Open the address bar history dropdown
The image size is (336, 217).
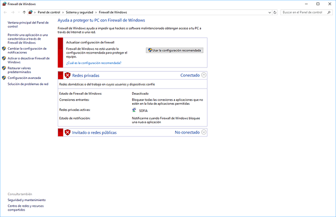[x=270, y=12]
